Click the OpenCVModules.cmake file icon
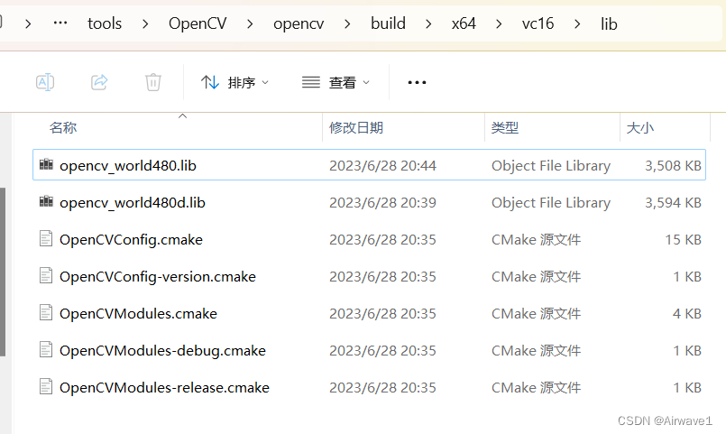 coord(47,313)
